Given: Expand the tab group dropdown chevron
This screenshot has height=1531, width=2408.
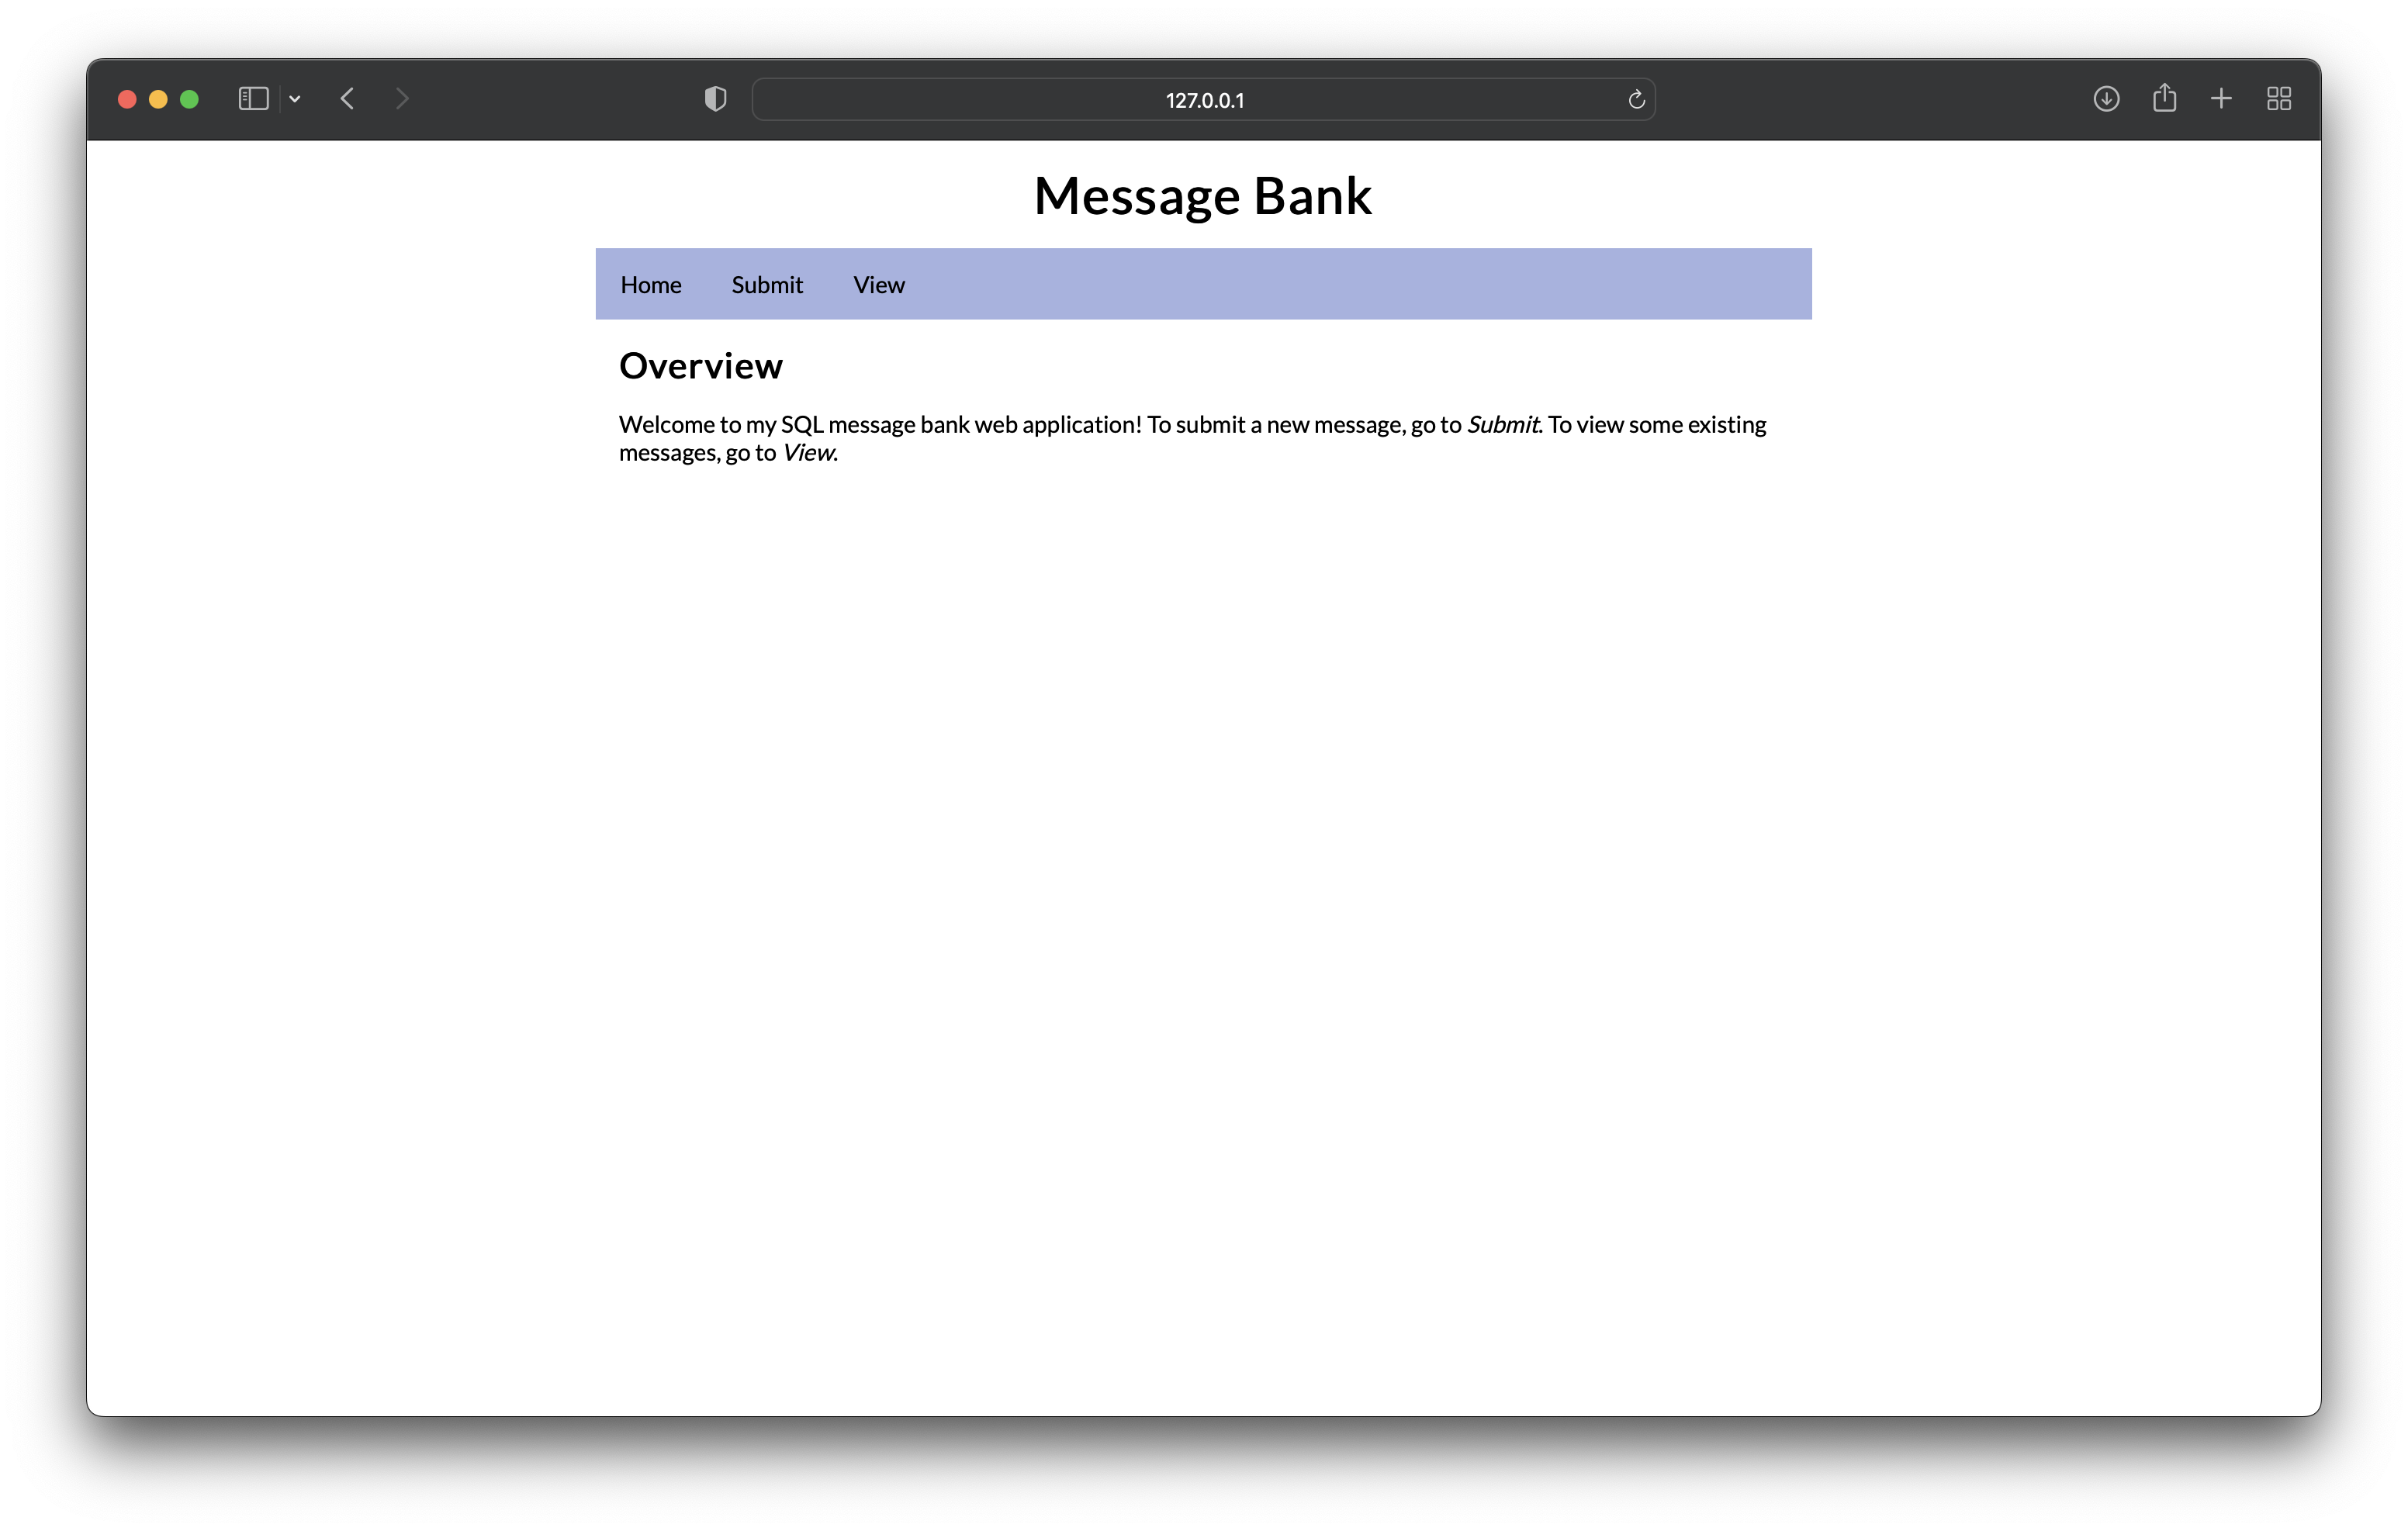Looking at the screenshot, I should coord(295,99).
